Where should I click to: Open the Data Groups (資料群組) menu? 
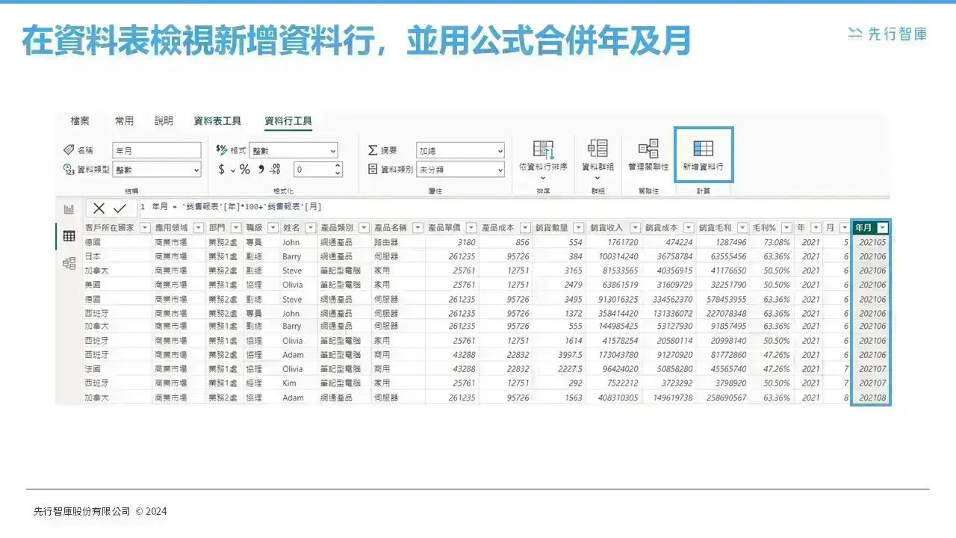(597, 159)
